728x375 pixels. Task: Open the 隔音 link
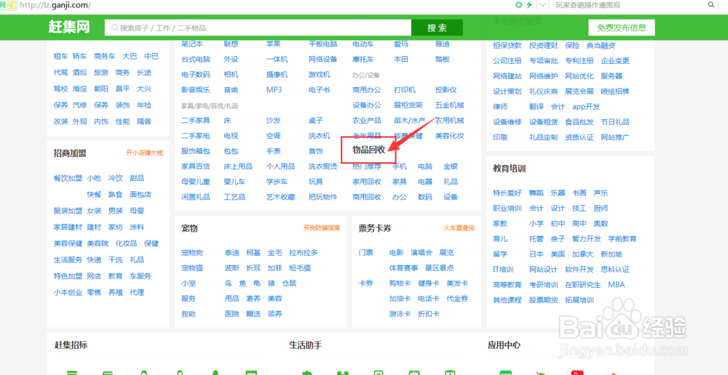pyautogui.click(x=144, y=121)
